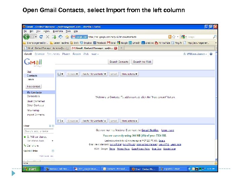Click the Mail link in the left column
Screen dimensions: 242x182
click(x=29, y=72)
